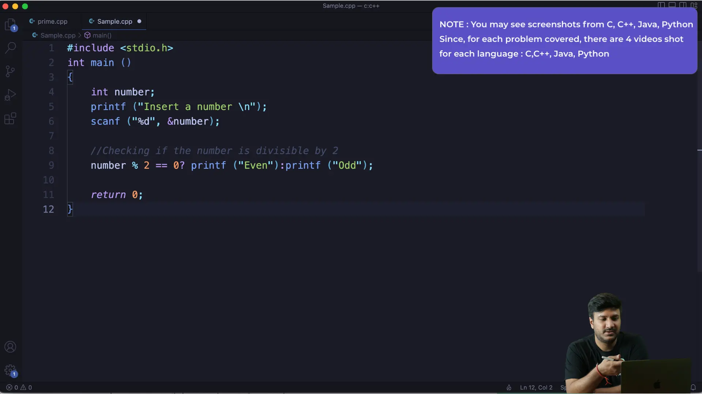The width and height of the screenshot is (702, 394).
Task: Open the Search panel icon
Action: coord(10,47)
